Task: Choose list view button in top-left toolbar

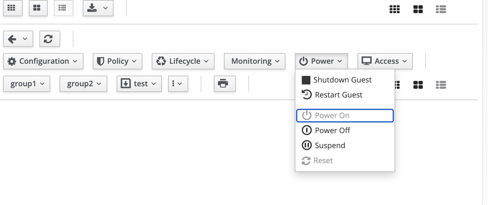Action: (x=64, y=8)
